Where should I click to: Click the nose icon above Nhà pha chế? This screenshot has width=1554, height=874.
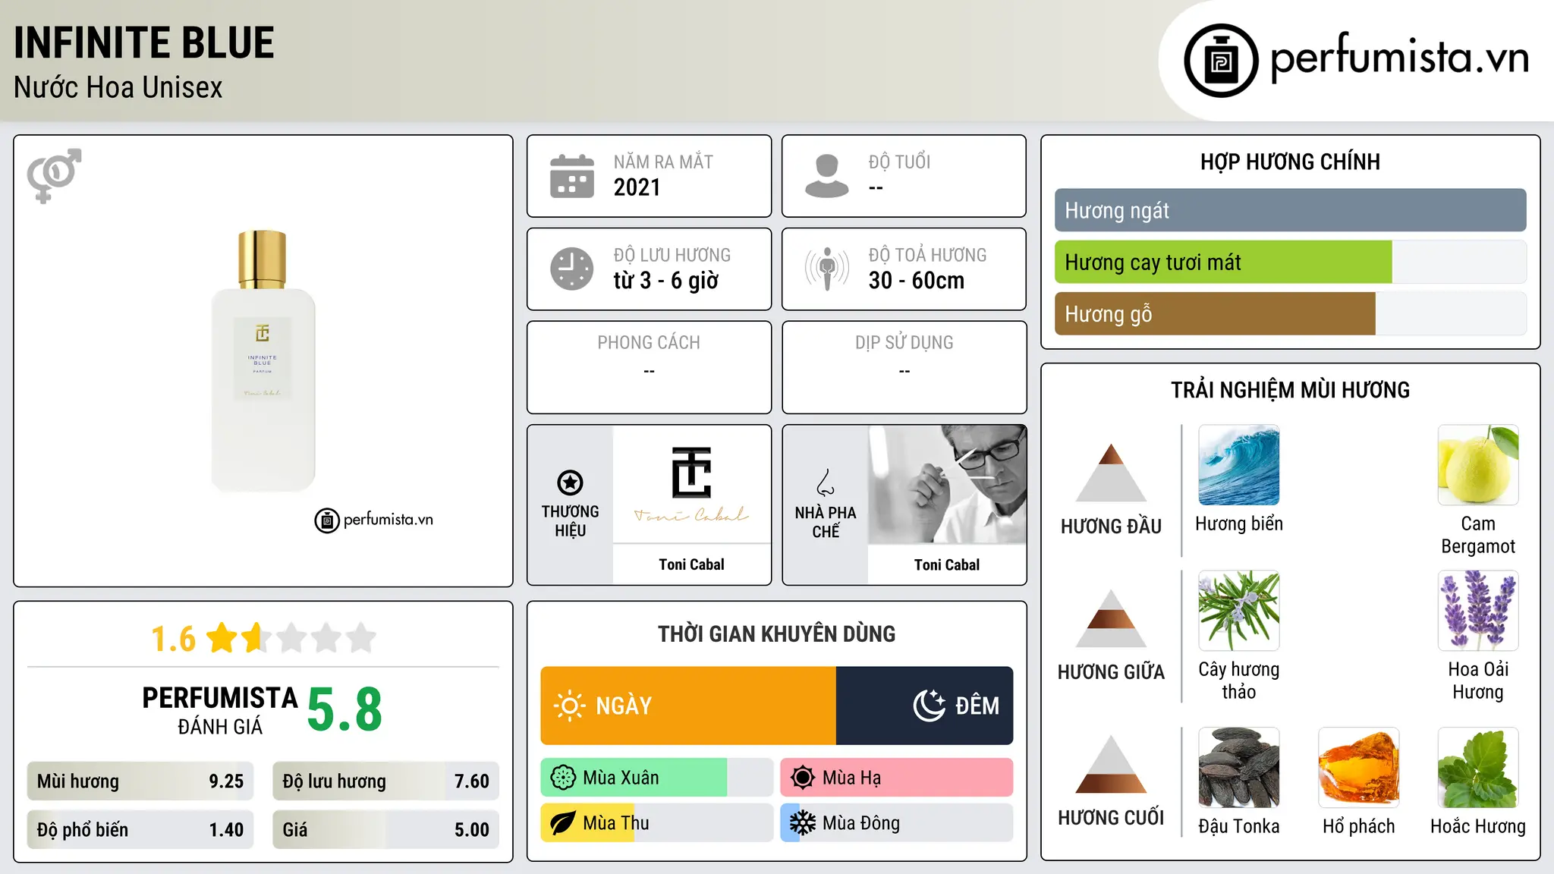tap(826, 483)
